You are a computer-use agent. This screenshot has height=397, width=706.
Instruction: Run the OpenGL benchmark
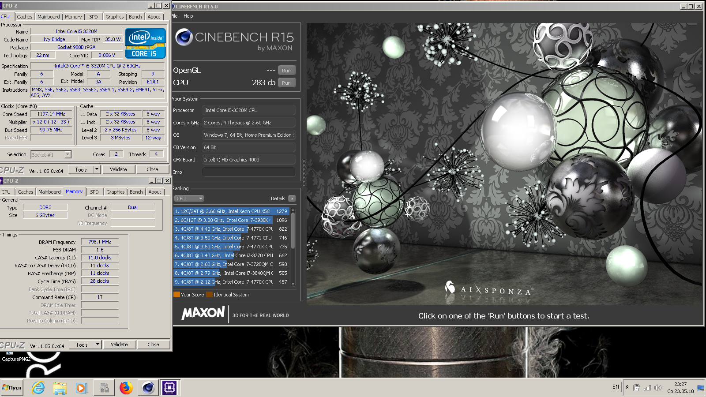286,71
